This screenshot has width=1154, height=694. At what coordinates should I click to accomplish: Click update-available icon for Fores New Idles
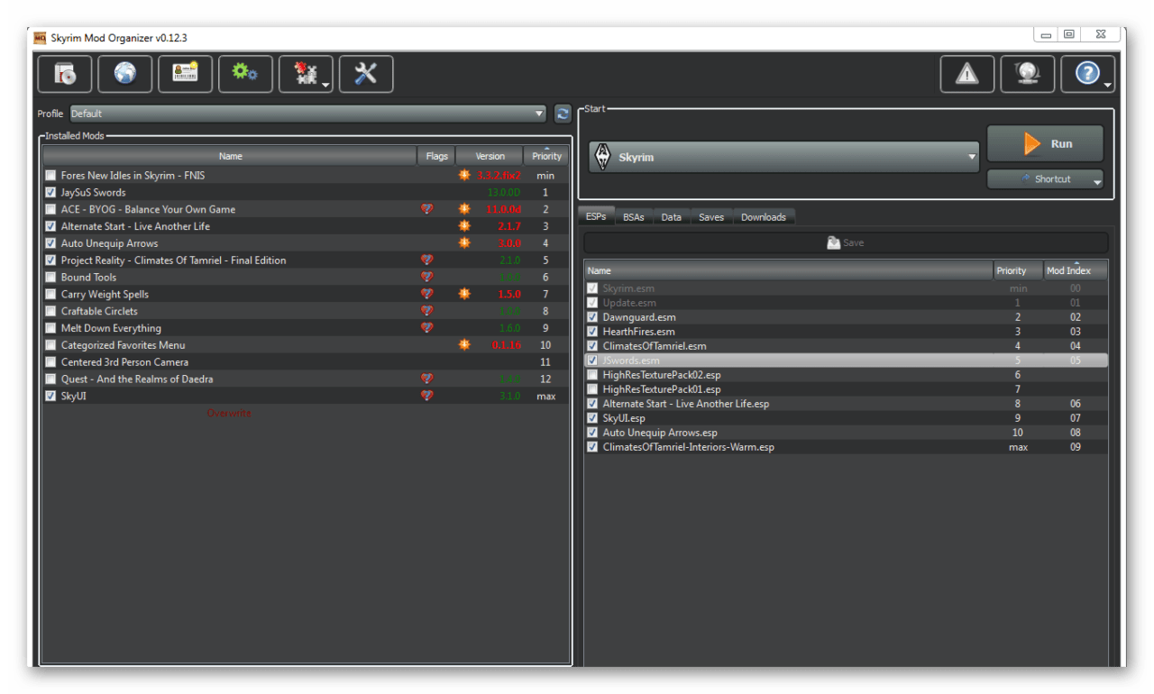(464, 176)
